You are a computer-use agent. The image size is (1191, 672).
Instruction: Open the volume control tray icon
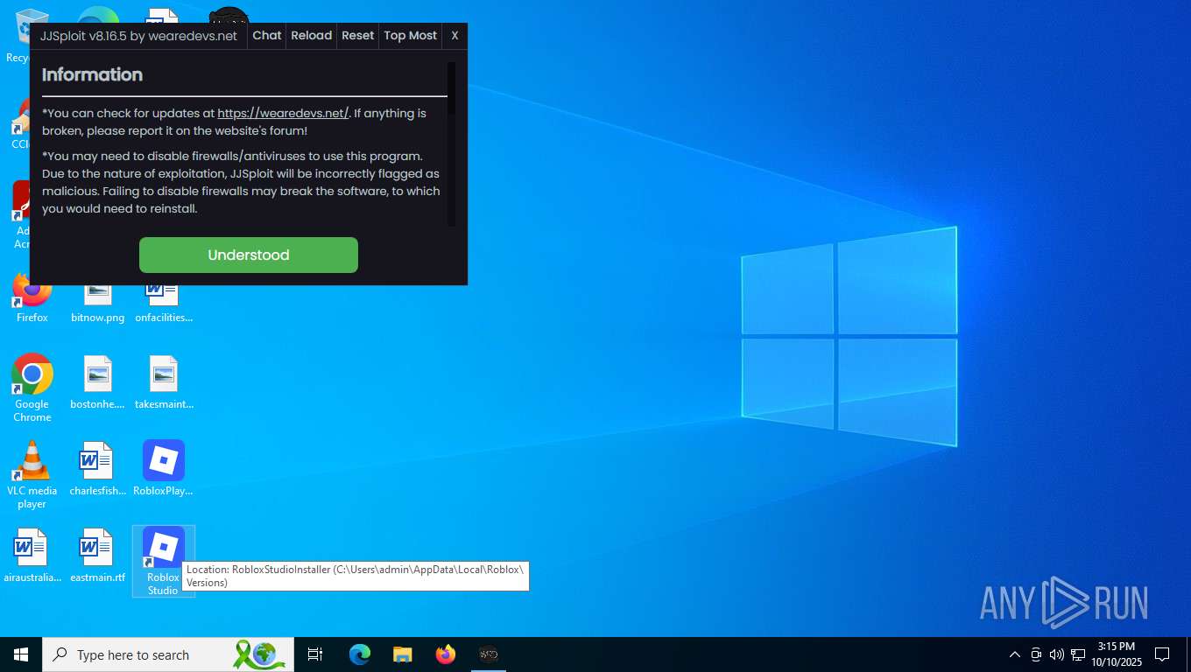[x=1056, y=654]
